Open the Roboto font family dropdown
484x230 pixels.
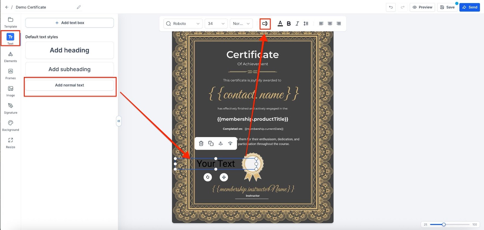183,24
